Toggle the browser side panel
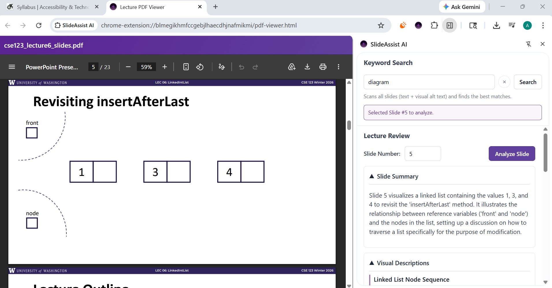 (x=449, y=25)
